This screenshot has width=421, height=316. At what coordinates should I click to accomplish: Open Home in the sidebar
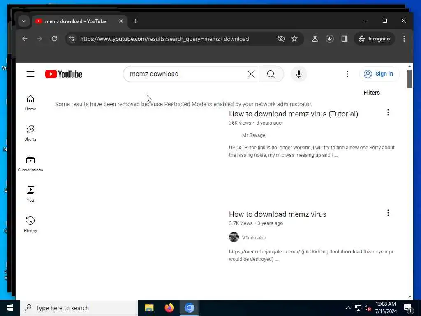click(30, 103)
